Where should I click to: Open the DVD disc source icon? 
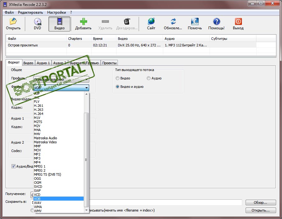point(38,21)
